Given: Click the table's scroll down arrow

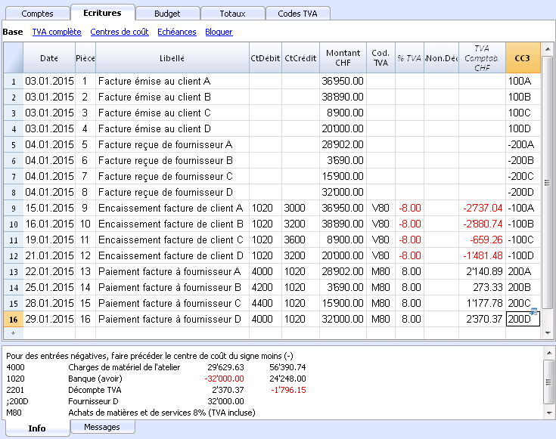Looking at the screenshot, I should pyautogui.click(x=548, y=332).
